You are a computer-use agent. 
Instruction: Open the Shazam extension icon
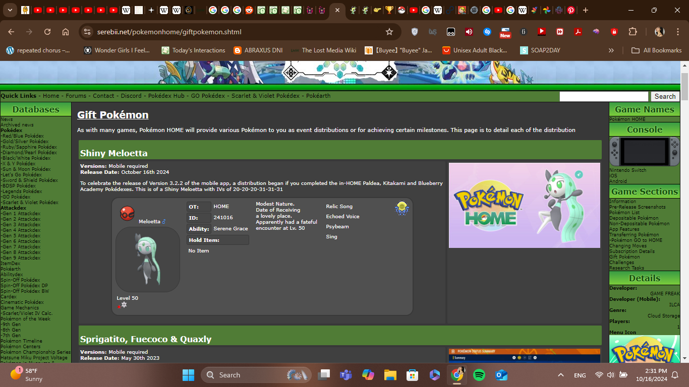487,32
